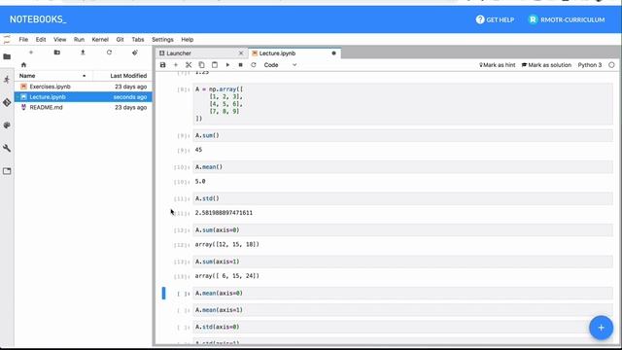Click the Lecture.ipynb unsaved dot indicator
The image size is (622, 350).
333,53
